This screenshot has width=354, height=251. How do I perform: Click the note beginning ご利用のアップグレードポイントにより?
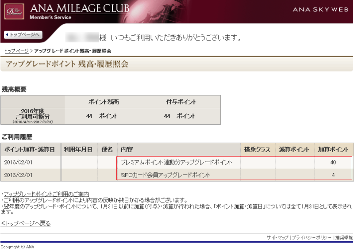[96, 200]
